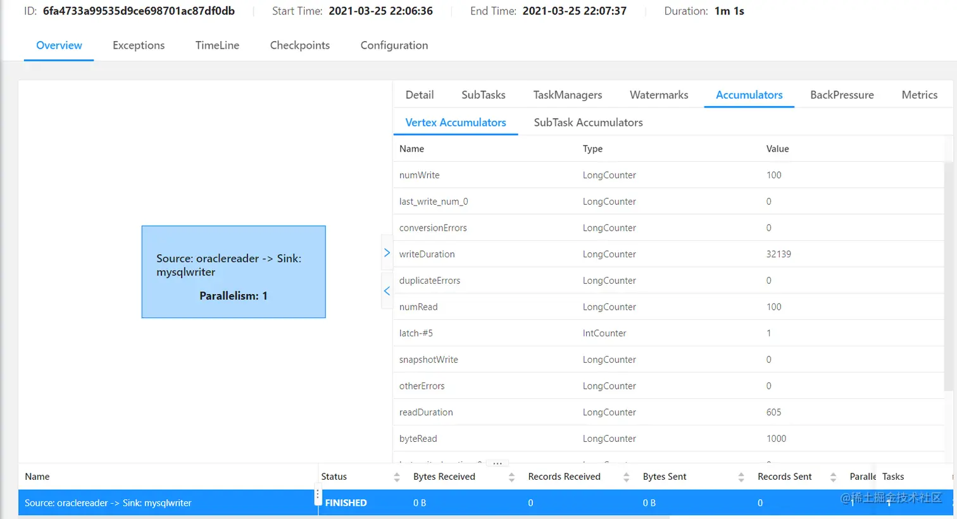Viewport: 957px width, 519px height.
Task: Click the Type column header in accumulators table
Action: tap(592, 149)
